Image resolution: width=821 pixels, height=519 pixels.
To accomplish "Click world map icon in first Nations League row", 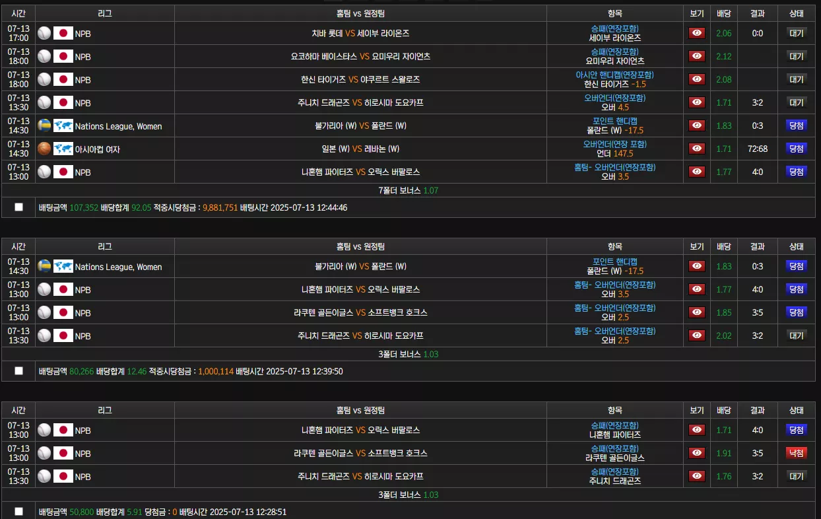I will 63,125.
